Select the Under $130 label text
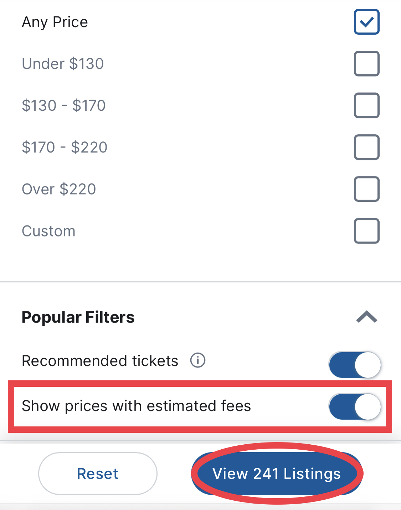Screen dimensions: 401x510 tap(63, 64)
